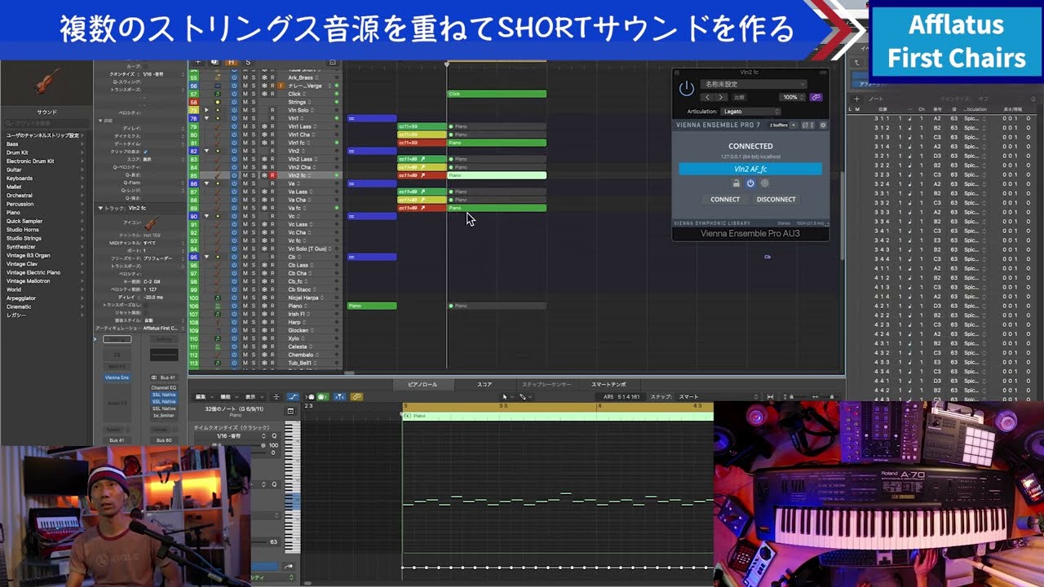This screenshot has height=587, width=1044.
Task: Click the piano roll MIDI out green icon
Action: coord(323,397)
